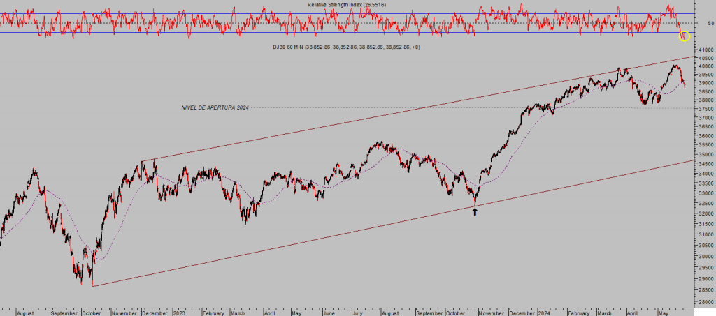Click the 30000 price axis label
Screen dimensions: 716x316
pyautogui.click(x=706, y=257)
